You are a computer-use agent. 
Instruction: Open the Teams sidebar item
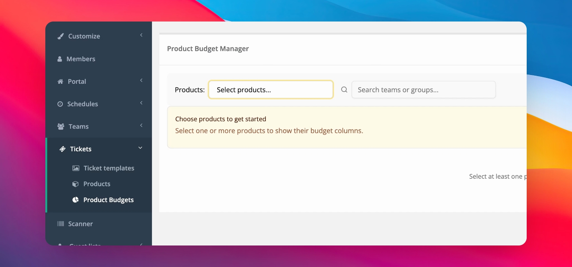click(98, 126)
